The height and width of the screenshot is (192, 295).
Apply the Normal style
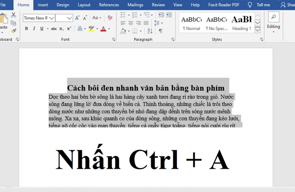pyautogui.click(x=191, y=23)
